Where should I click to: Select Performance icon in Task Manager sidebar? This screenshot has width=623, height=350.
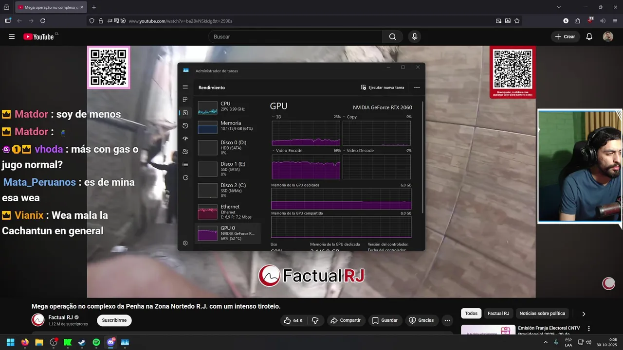click(185, 113)
